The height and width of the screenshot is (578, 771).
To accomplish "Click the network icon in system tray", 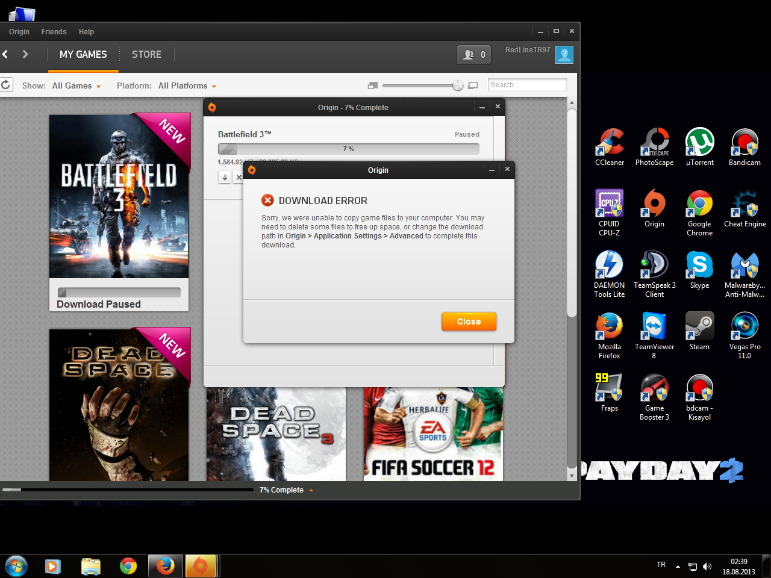I will click(x=693, y=567).
